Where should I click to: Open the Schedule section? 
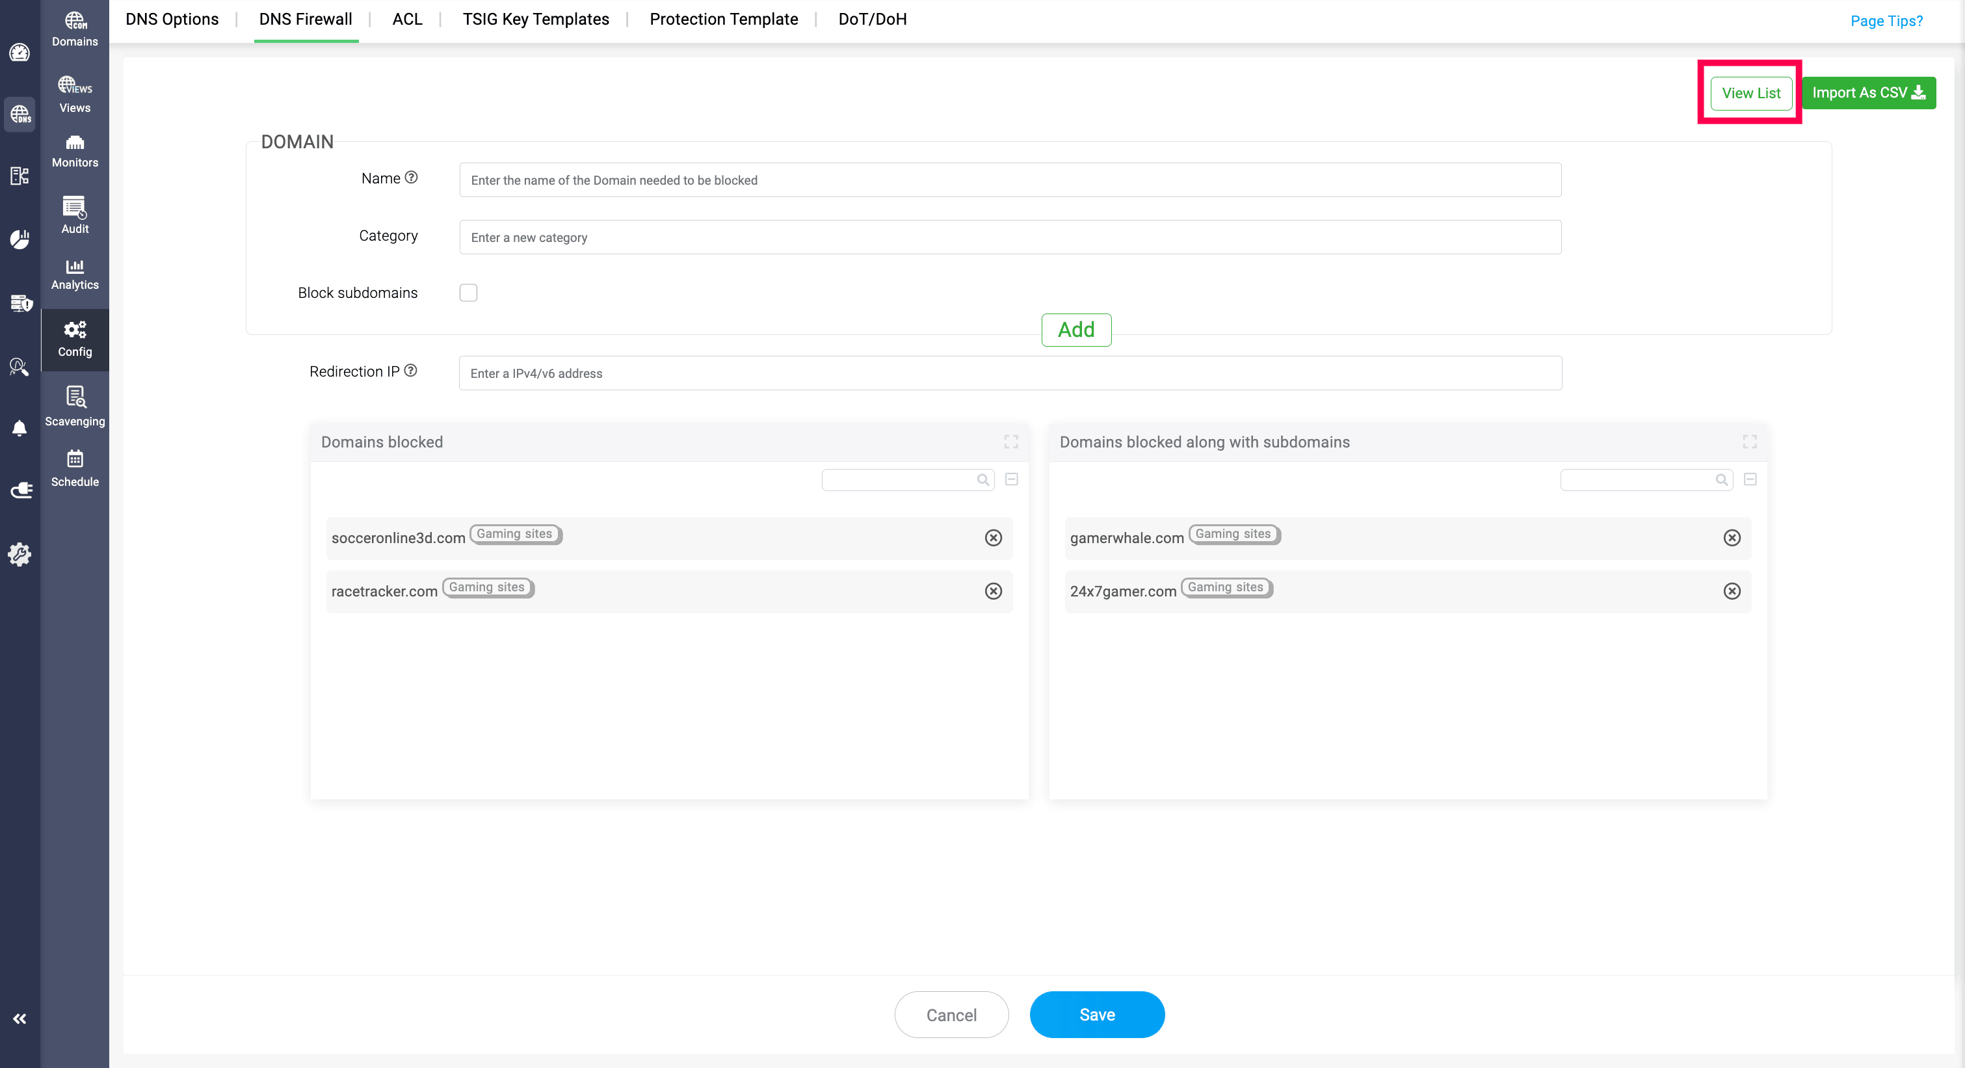tap(75, 468)
